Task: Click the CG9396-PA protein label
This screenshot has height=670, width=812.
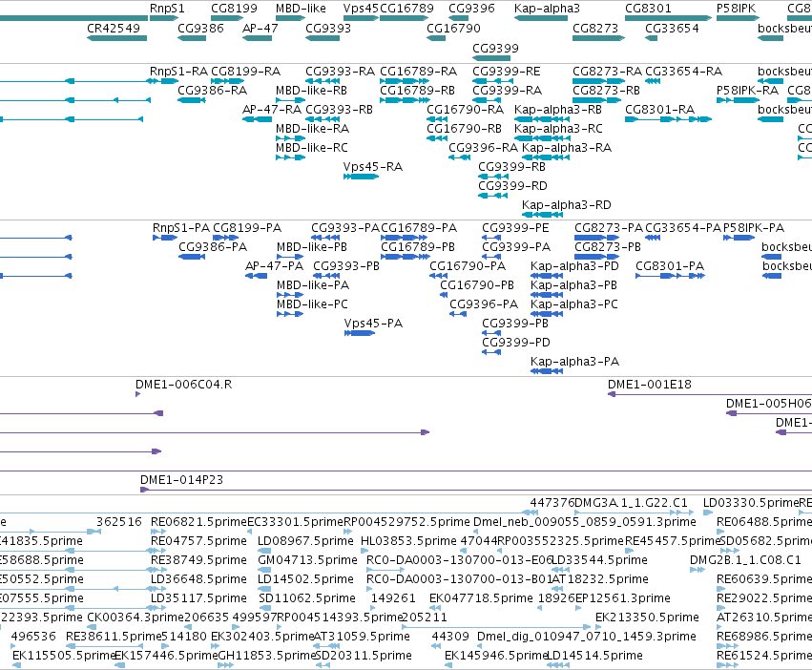Action: (484, 304)
